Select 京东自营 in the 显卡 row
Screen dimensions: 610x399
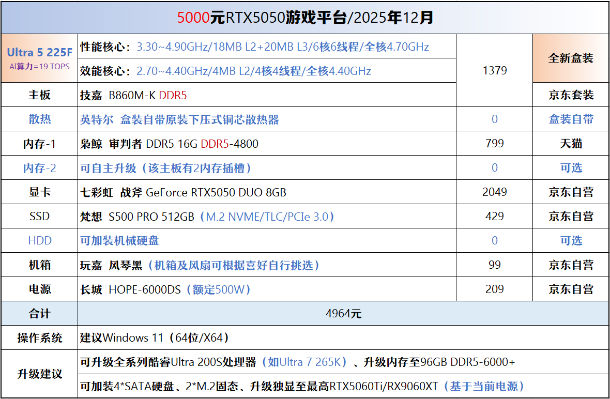click(571, 192)
